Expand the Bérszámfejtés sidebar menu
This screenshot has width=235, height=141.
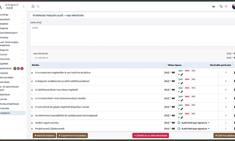pyautogui.click(x=23, y=78)
